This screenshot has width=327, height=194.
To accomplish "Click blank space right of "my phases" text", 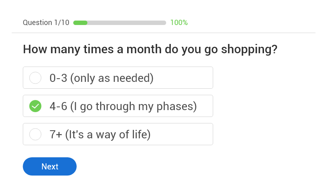I will pyautogui.click(x=205, y=106).
